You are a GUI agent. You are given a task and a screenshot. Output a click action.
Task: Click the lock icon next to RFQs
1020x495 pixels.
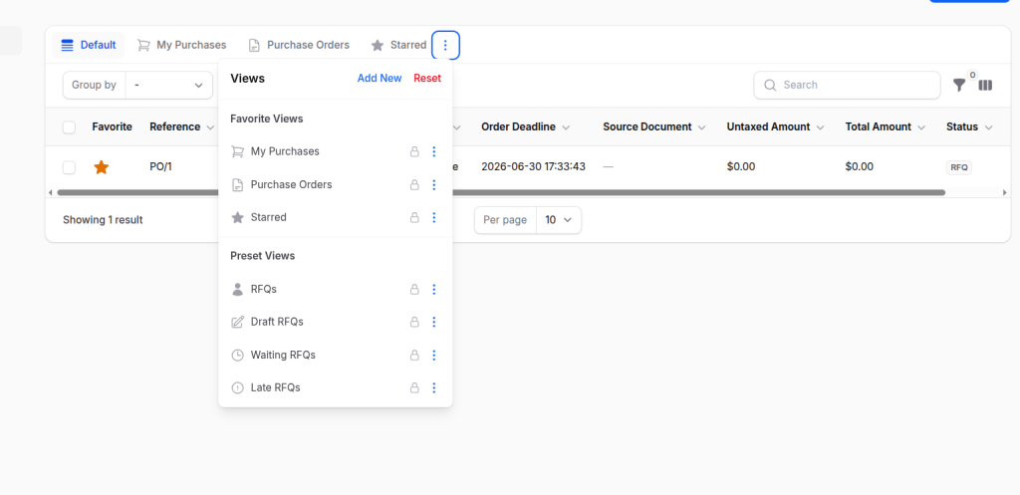[x=413, y=290]
